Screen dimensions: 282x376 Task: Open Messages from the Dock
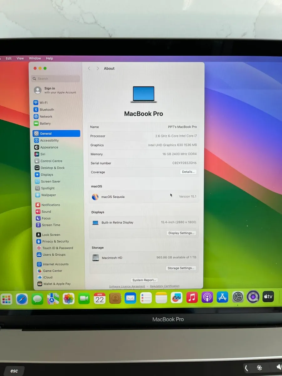tap(37, 299)
